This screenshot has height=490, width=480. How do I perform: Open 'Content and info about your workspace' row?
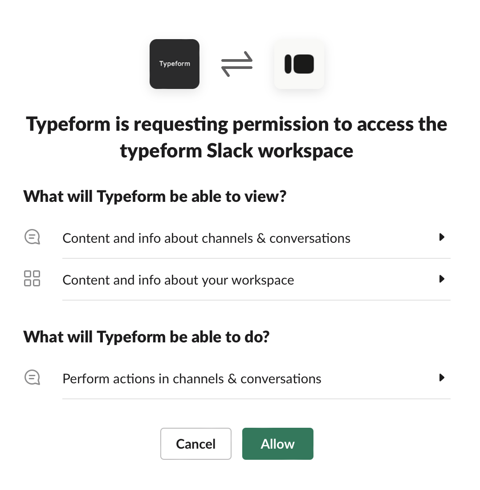[237, 279]
